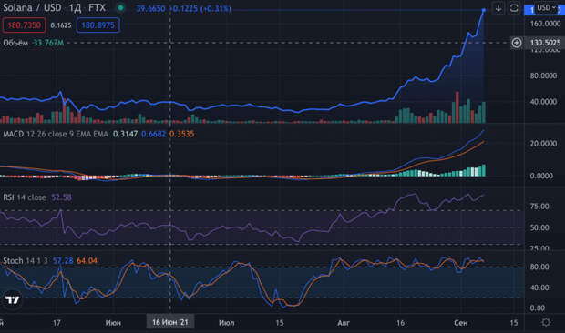Click the RSI scale value 50.00
This screenshot has height=333, width=565.
pyautogui.click(x=539, y=227)
